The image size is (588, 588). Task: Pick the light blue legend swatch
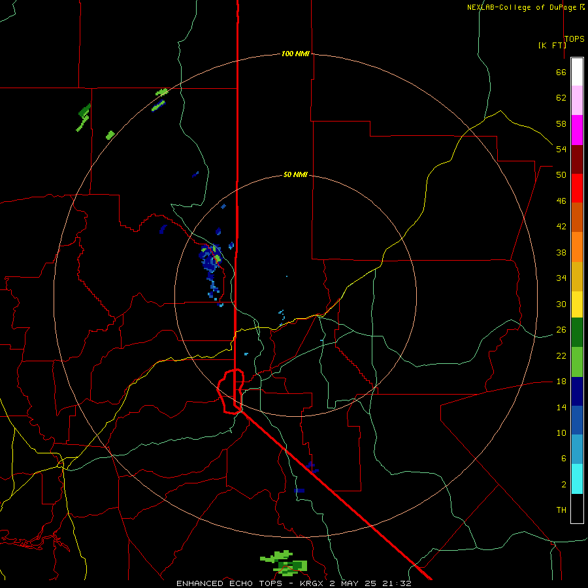577,449
